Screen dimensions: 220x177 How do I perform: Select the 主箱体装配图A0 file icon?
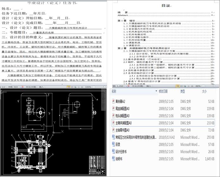pyautogui.click(x=113, y=123)
